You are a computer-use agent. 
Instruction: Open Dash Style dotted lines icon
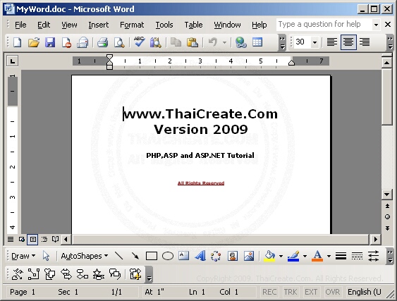[357, 256]
